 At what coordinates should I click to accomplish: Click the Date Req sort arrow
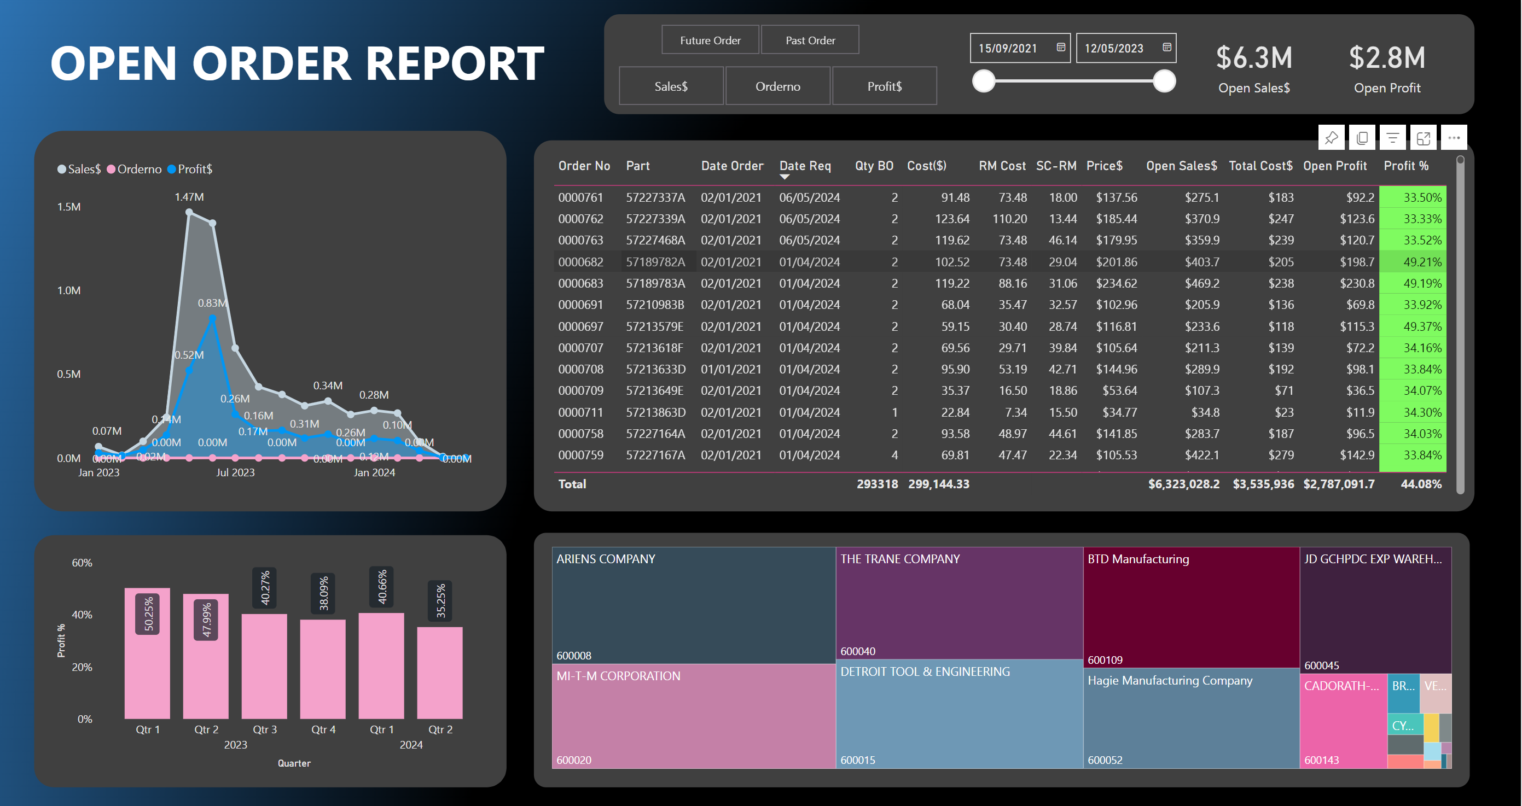(x=784, y=177)
